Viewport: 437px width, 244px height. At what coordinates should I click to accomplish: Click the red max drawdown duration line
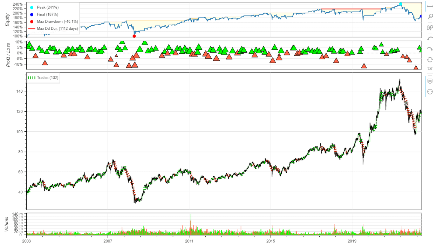pos(351,9)
